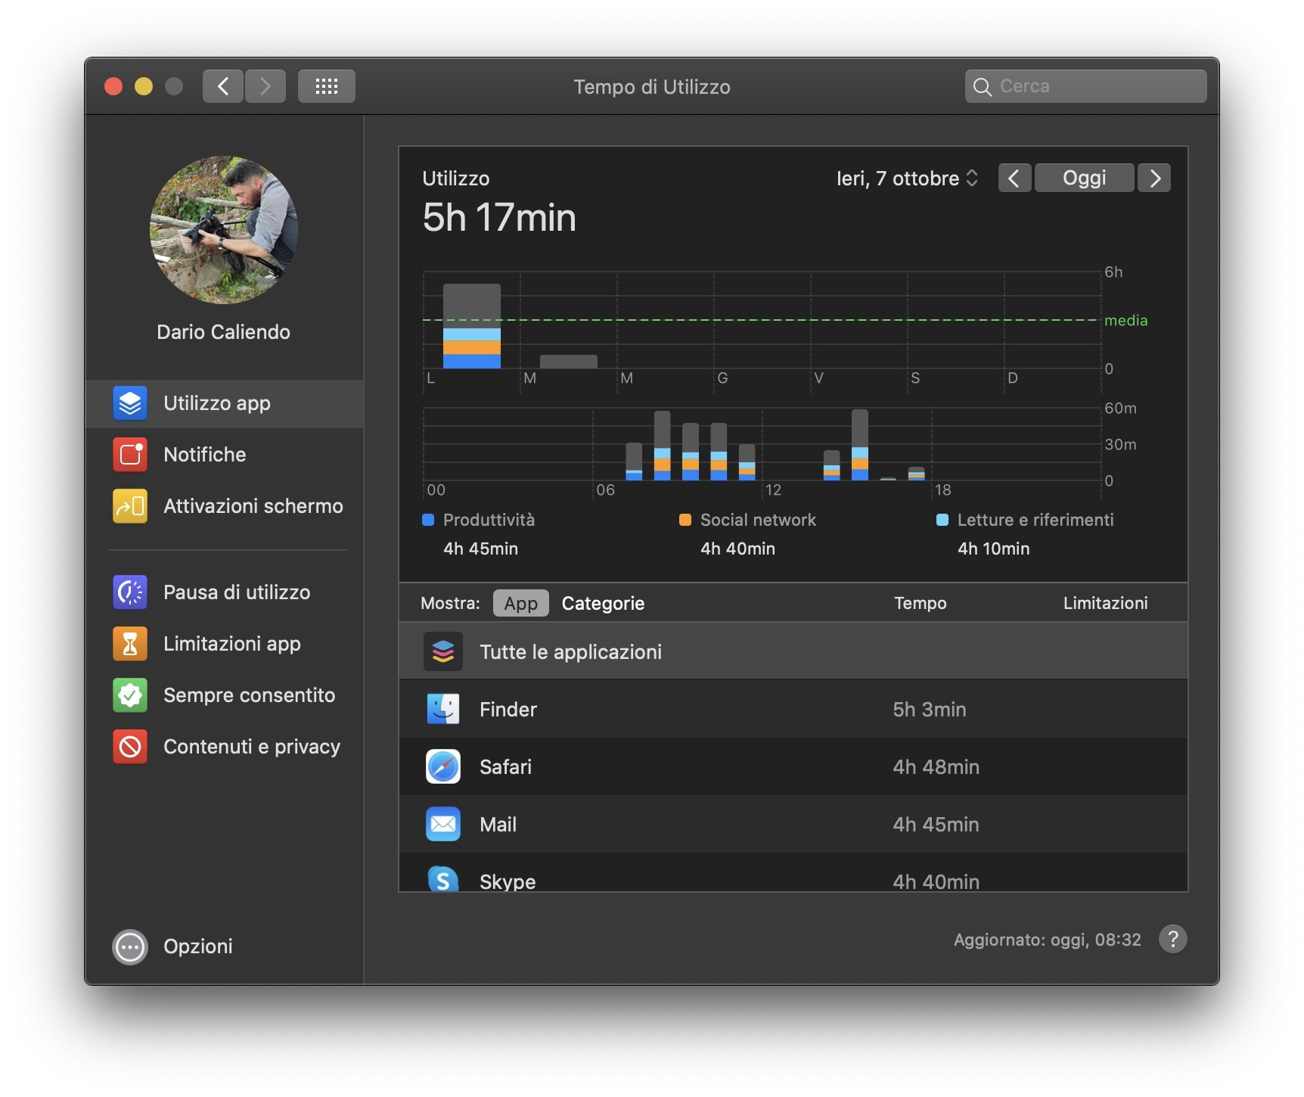Image resolution: width=1304 pixels, height=1097 pixels.
Task: Show all preferences grid button
Action: pos(327,86)
